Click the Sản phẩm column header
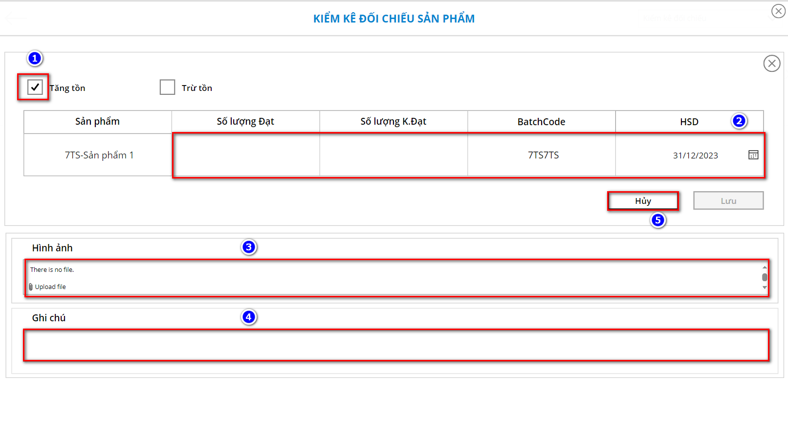 (98, 122)
